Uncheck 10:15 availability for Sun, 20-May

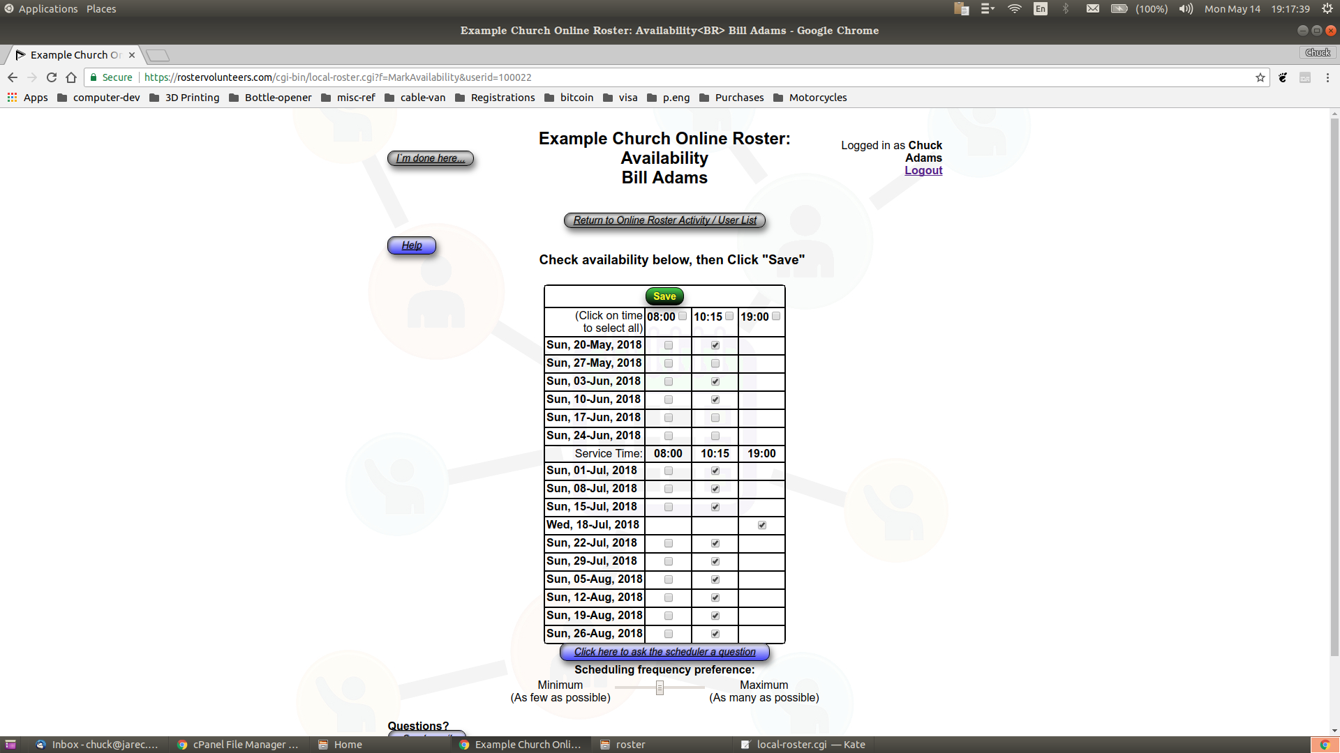pos(715,344)
